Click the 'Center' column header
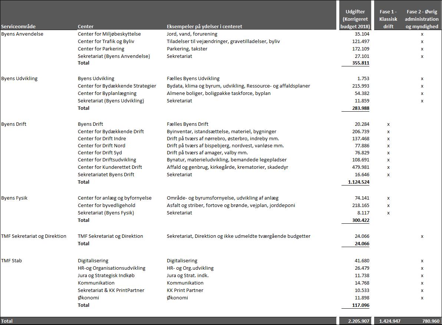The image size is (442, 325). [x=86, y=26]
